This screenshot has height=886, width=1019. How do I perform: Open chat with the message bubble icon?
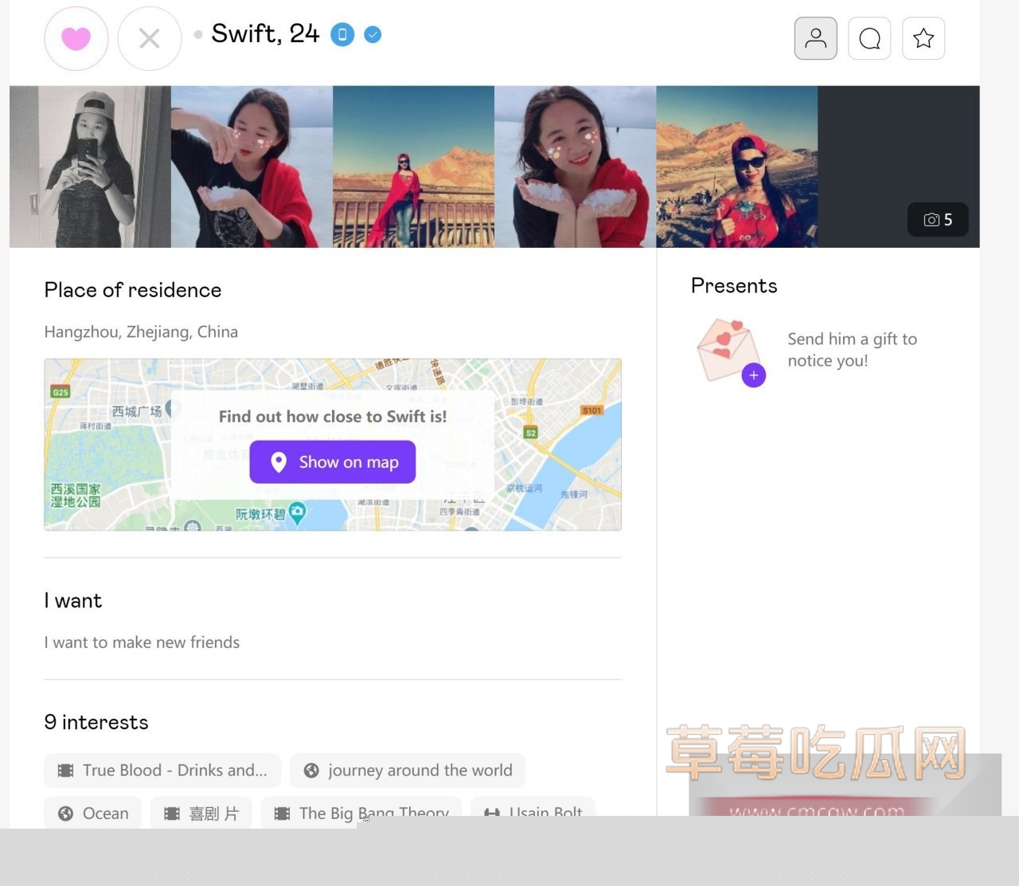point(869,38)
